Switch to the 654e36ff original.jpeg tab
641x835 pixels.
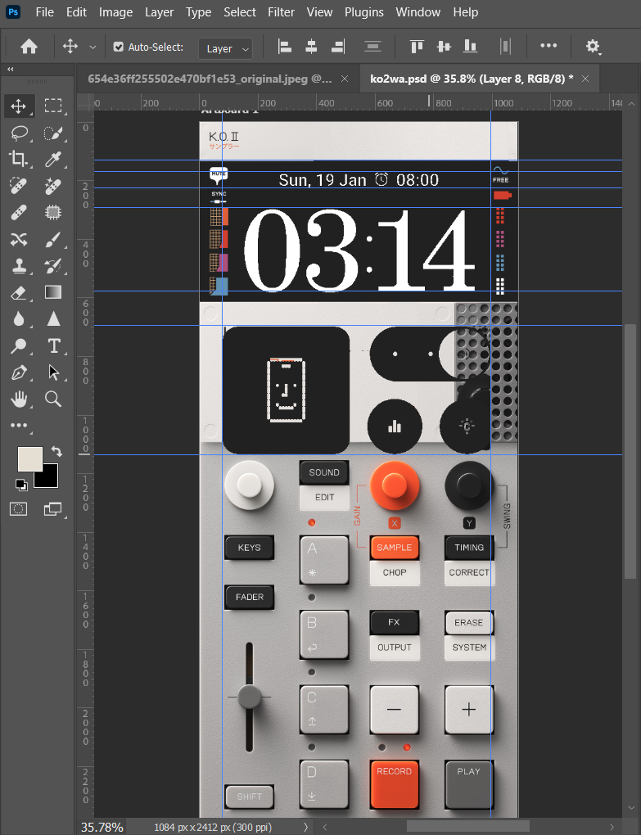pyautogui.click(x=210, y=79)
